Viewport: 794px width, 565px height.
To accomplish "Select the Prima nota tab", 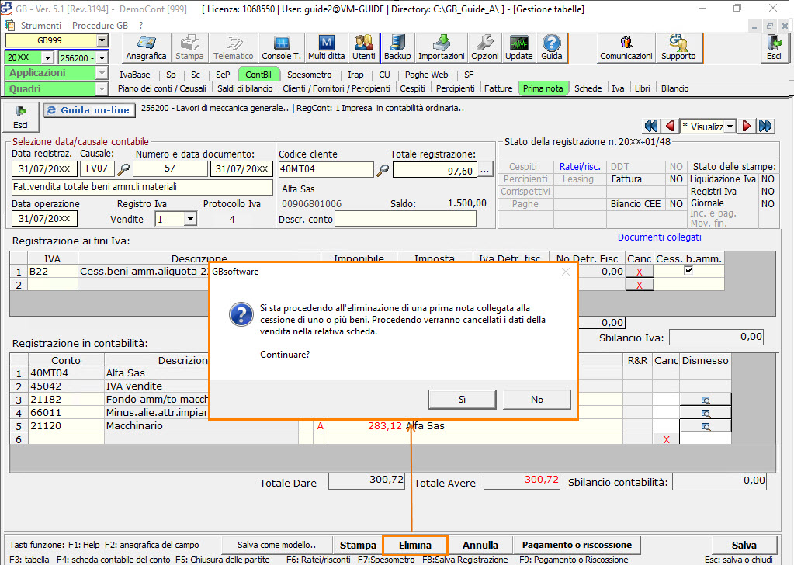I will coord(543,88).
